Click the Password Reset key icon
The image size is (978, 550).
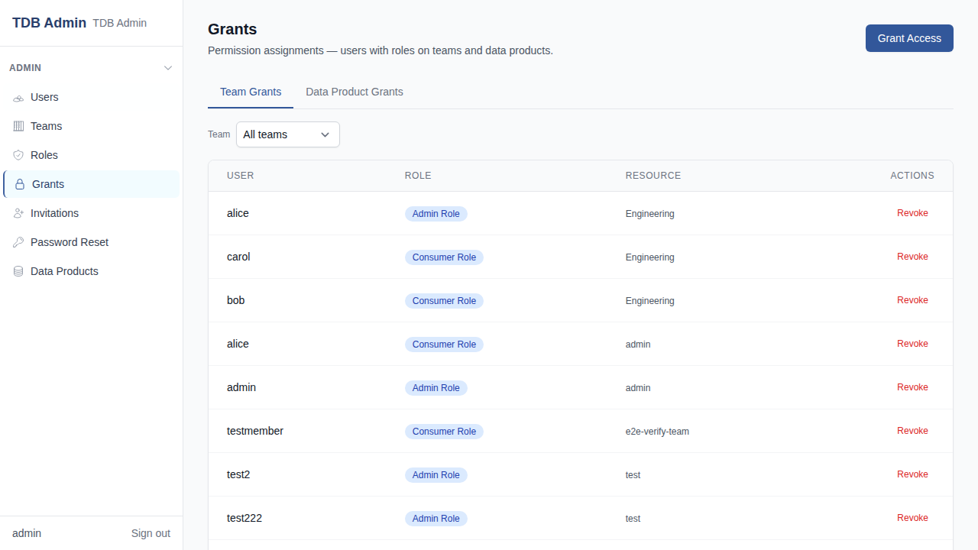coord(18,242)
